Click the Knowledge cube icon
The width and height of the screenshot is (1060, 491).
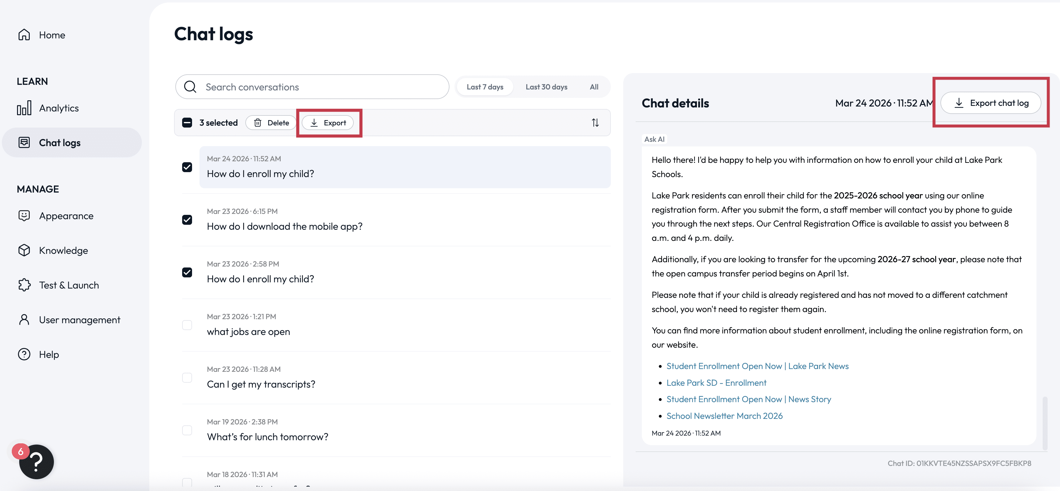[x=24, y=250]
